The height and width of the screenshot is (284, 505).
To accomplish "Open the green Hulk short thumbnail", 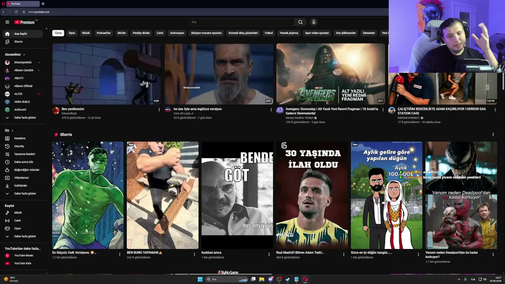I will coord(88,195).
